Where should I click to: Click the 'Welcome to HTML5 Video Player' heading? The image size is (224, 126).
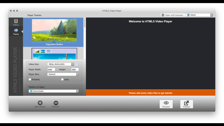[150, 21]
